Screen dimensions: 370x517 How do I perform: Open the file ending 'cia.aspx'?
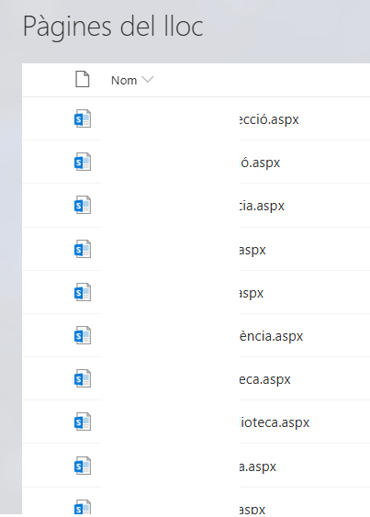[262, 206]
